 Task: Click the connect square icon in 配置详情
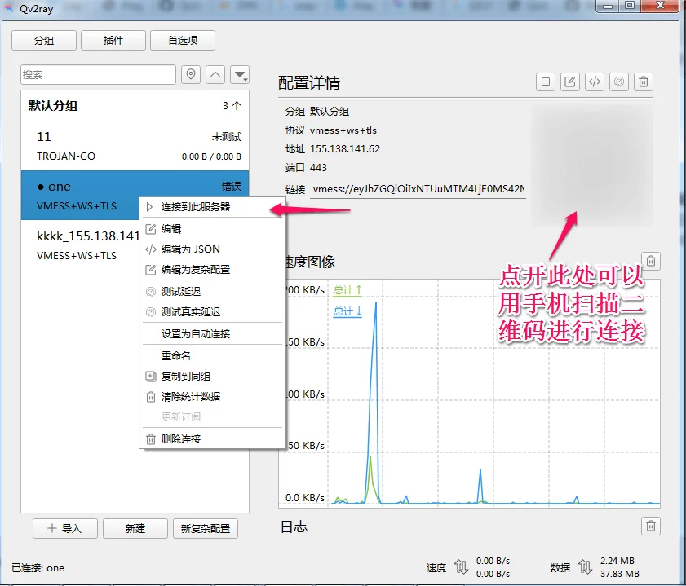[x=546, y=82]
